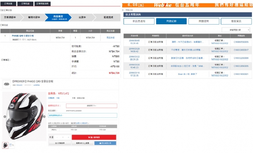Open question number C180605S0035
The image size is (253, 153).
(x=241, y=42)
